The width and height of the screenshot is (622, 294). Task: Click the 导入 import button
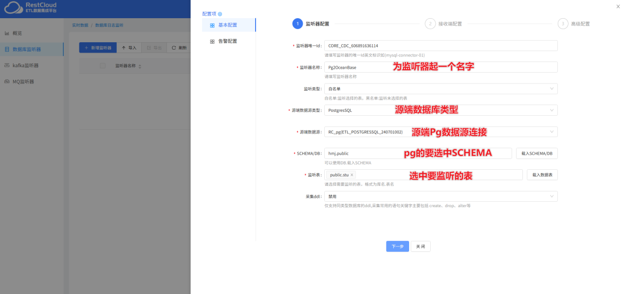(129, 48)
